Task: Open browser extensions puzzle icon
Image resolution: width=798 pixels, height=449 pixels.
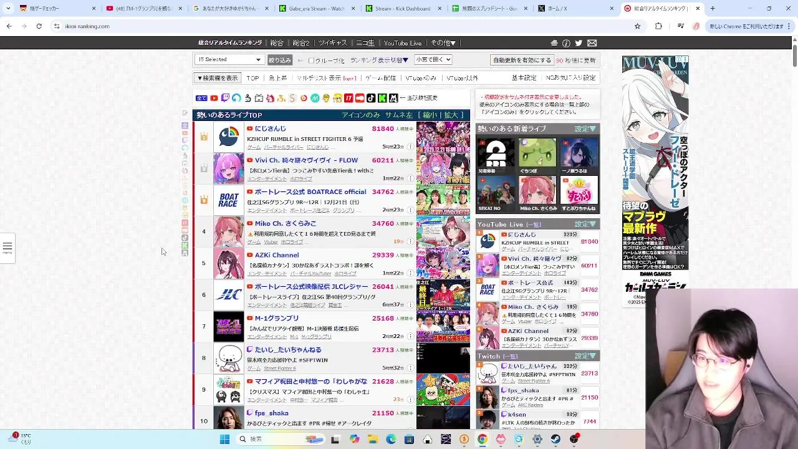Action: click(x=658, y=26)
